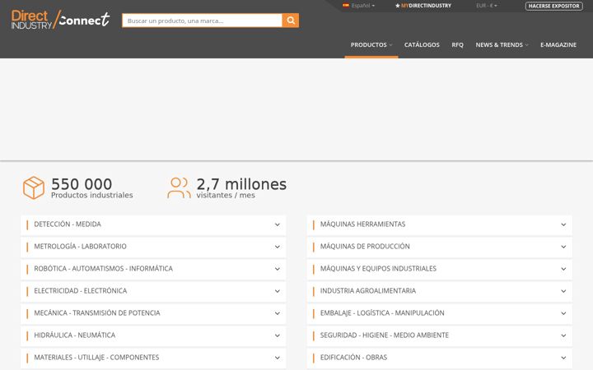Image resolution: width=593 pixels, height=370 pixels.
Task: Expand Detección - Medida category chevron
Action: [278, 224]
